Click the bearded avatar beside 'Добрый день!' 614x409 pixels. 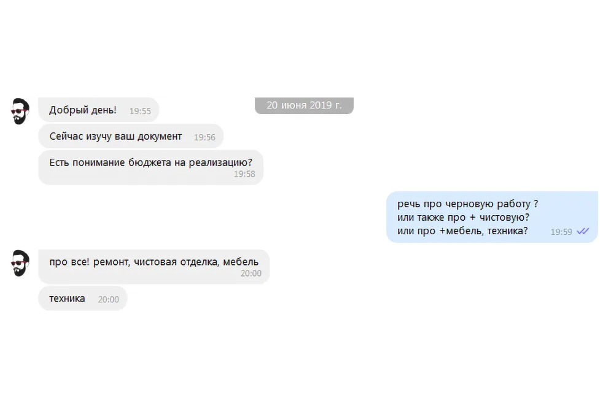(x=20, y=112)
